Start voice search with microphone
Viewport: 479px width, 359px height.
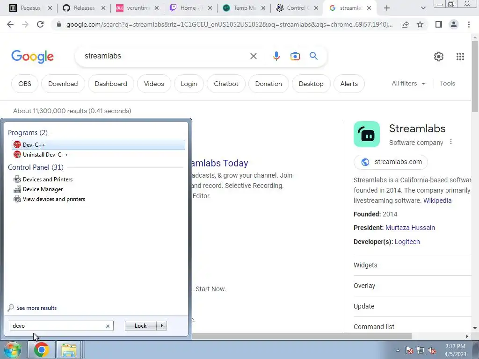coord(276,56)
